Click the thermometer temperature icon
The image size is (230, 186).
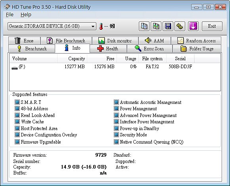101,27
